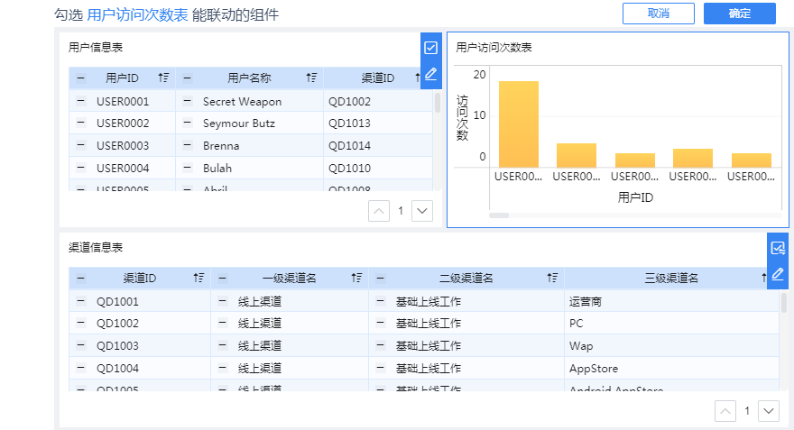Click the 取消 button
The image size is (794, 430).
click(x=658, y=14)
